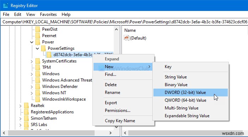Click the PowerSettings folder icon

(44, 48)
